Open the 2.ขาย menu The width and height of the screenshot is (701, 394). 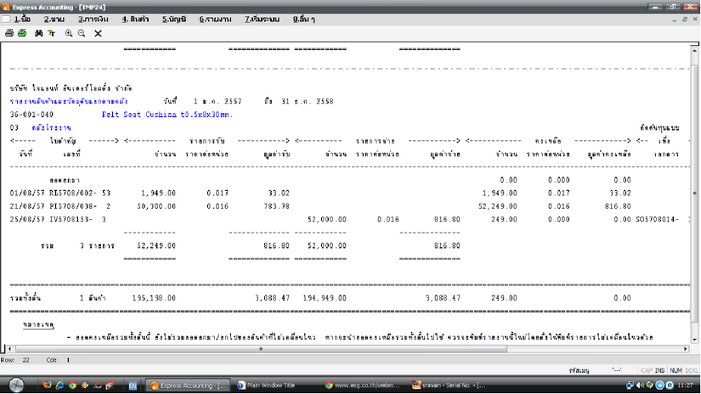click(x=54, y=19)
